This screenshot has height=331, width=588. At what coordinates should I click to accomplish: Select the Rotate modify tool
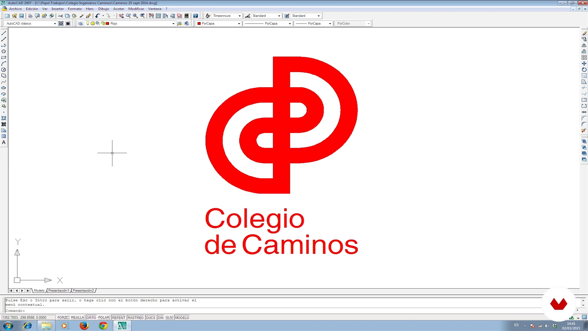pyautogui.click(x=584, y=70)
